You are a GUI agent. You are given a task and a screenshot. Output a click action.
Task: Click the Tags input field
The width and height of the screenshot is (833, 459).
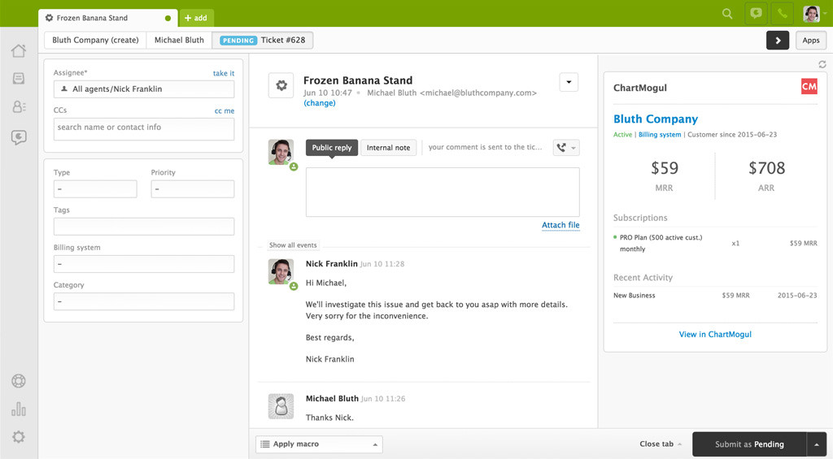[143, 227]
